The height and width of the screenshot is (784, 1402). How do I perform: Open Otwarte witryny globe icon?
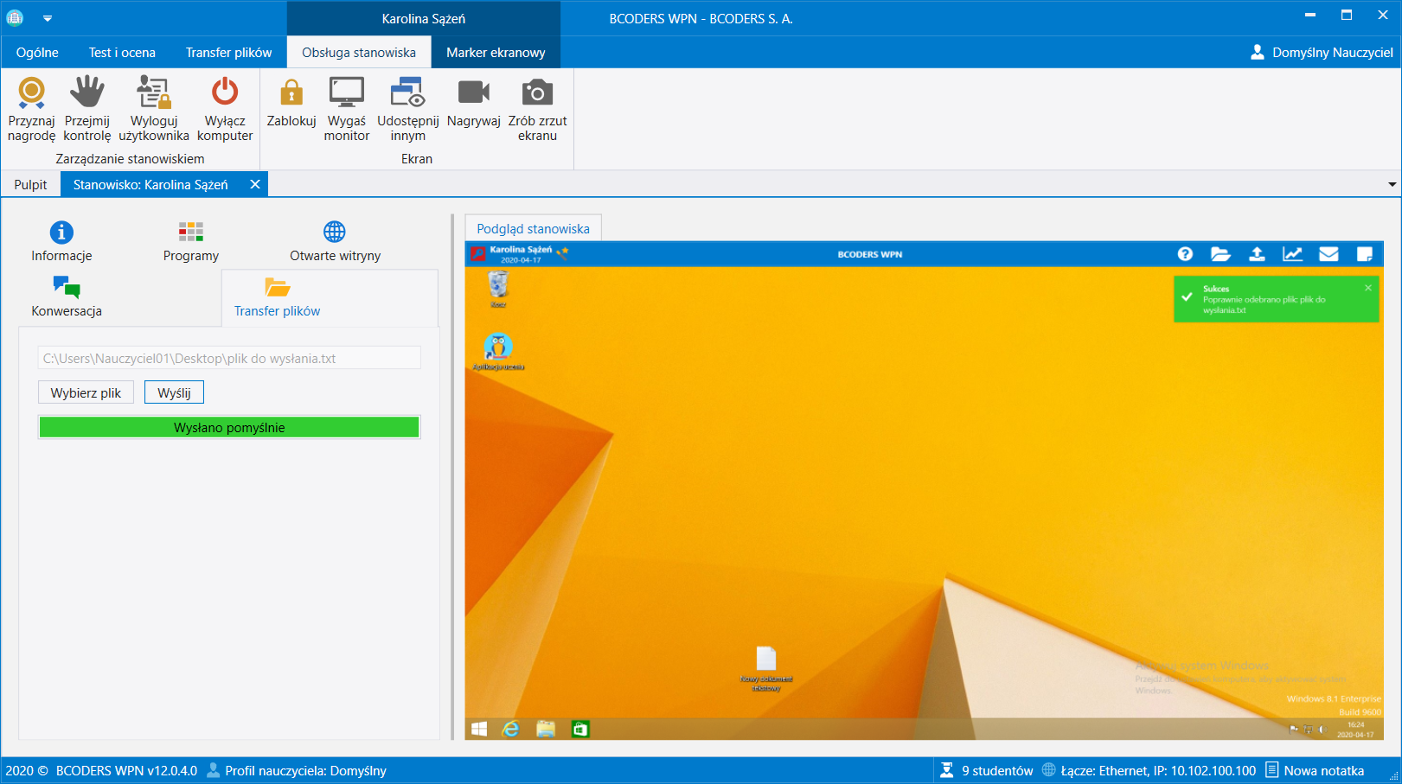[335, 232]
